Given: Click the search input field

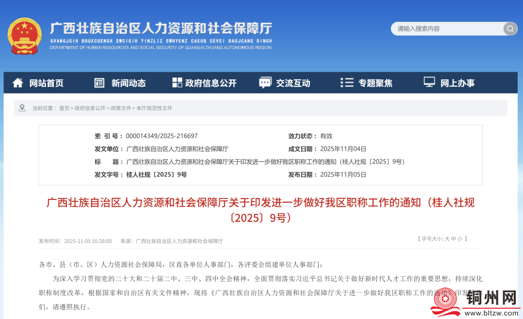Looking at the screenshot, I should point(446,29).
